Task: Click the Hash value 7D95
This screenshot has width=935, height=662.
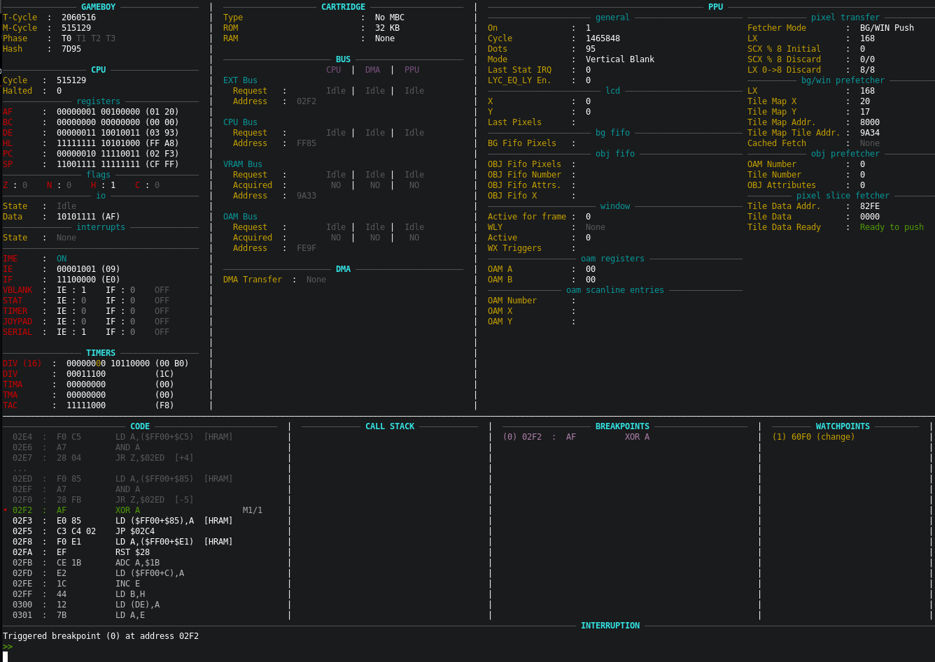Action: pos(71,49)
